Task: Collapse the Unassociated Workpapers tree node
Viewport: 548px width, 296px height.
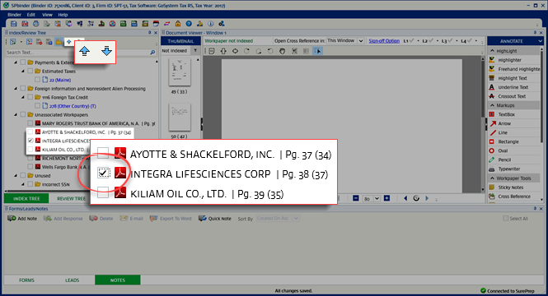Action: coord(16,115)
